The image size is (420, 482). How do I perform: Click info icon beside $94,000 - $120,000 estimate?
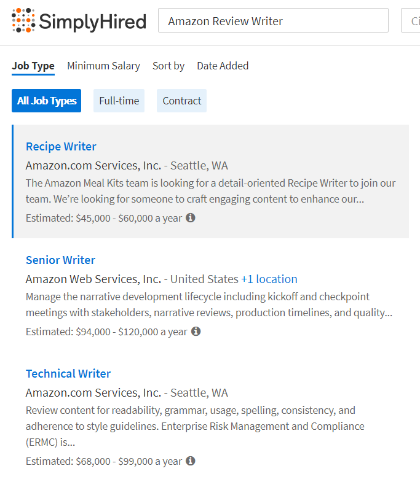pos(196,332)
